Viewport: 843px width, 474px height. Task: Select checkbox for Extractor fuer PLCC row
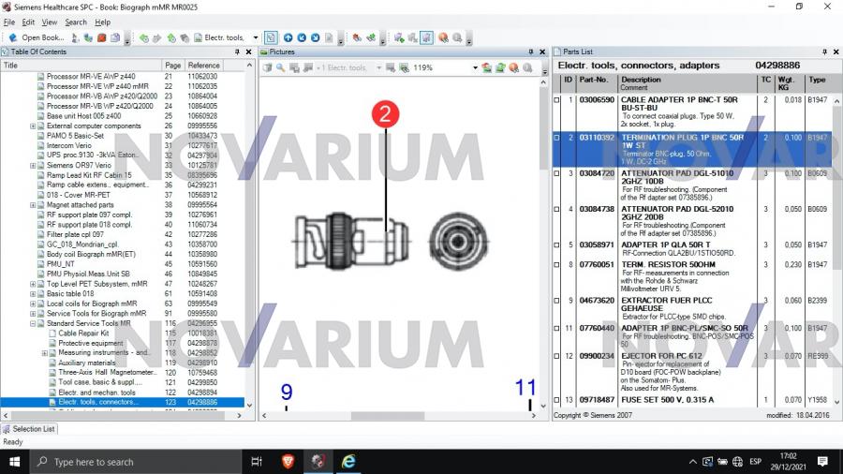coord(556,300)
